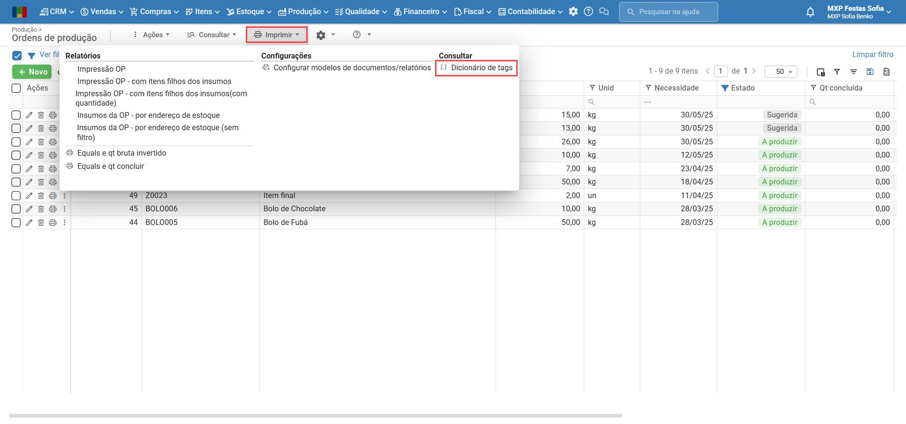Edit the Bolo de Chocolate order with pencil
906x424 pixels.
29,209
